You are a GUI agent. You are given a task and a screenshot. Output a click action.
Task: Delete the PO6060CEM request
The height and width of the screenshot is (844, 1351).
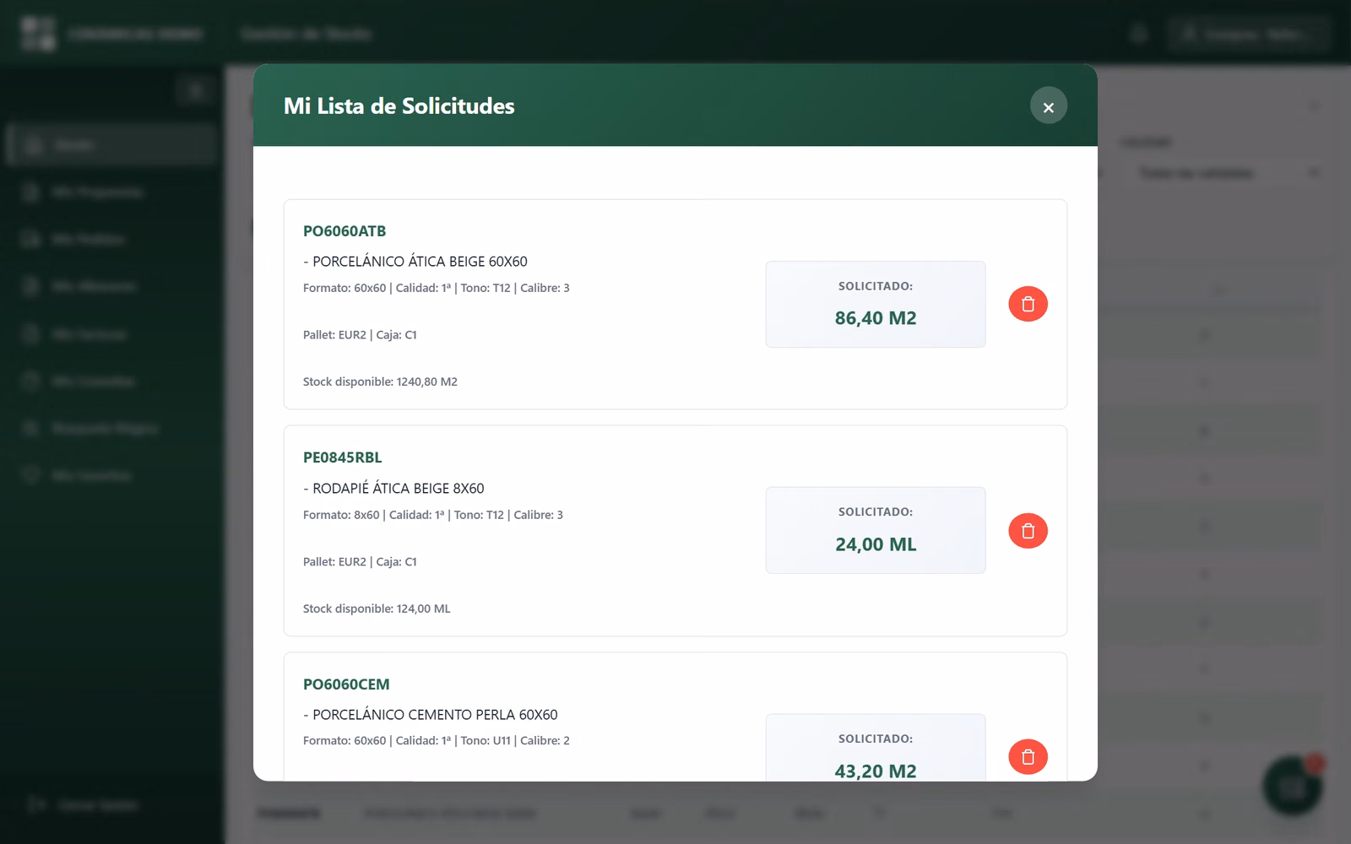point(1028,757)
